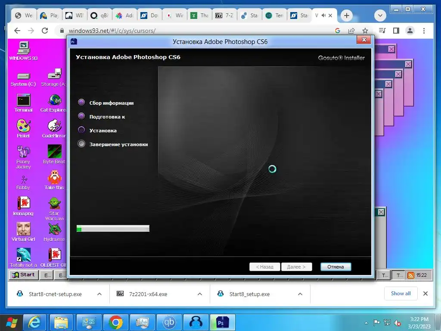Open the Control Panel taskbar icon
441x331 pixels.
coord(89,322)
